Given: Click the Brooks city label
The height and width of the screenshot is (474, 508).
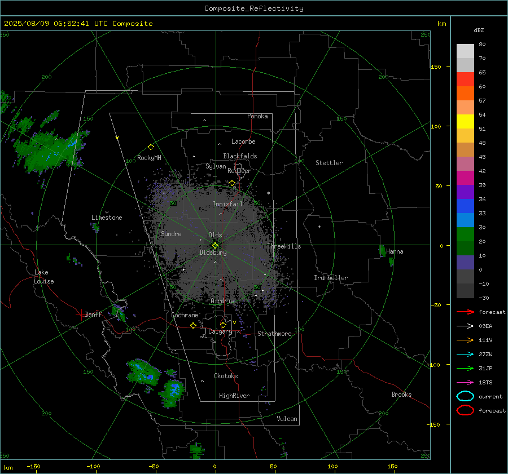Looking at the screenshot, I should 401,395.
